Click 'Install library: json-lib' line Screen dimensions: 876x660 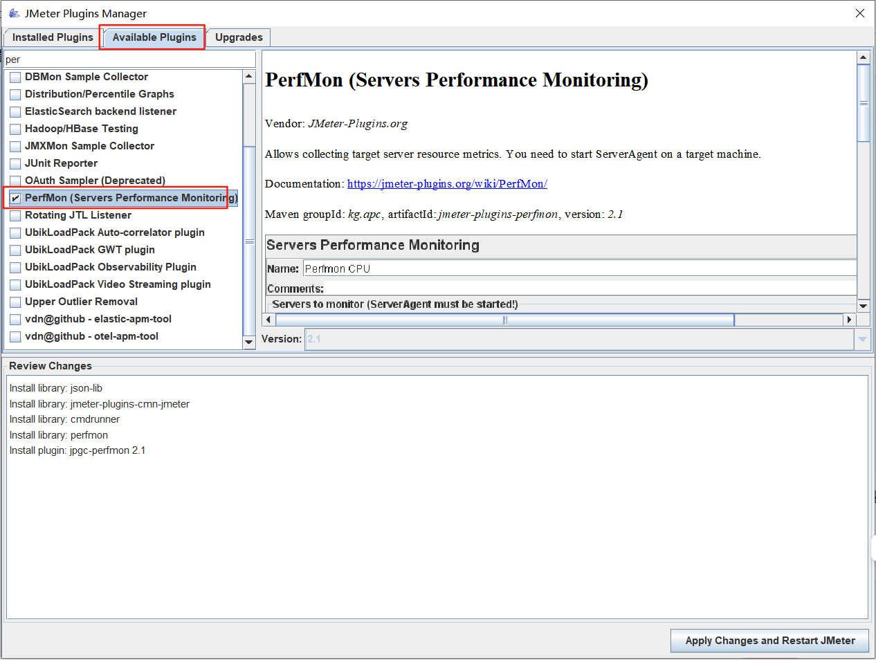click(56, 388)
